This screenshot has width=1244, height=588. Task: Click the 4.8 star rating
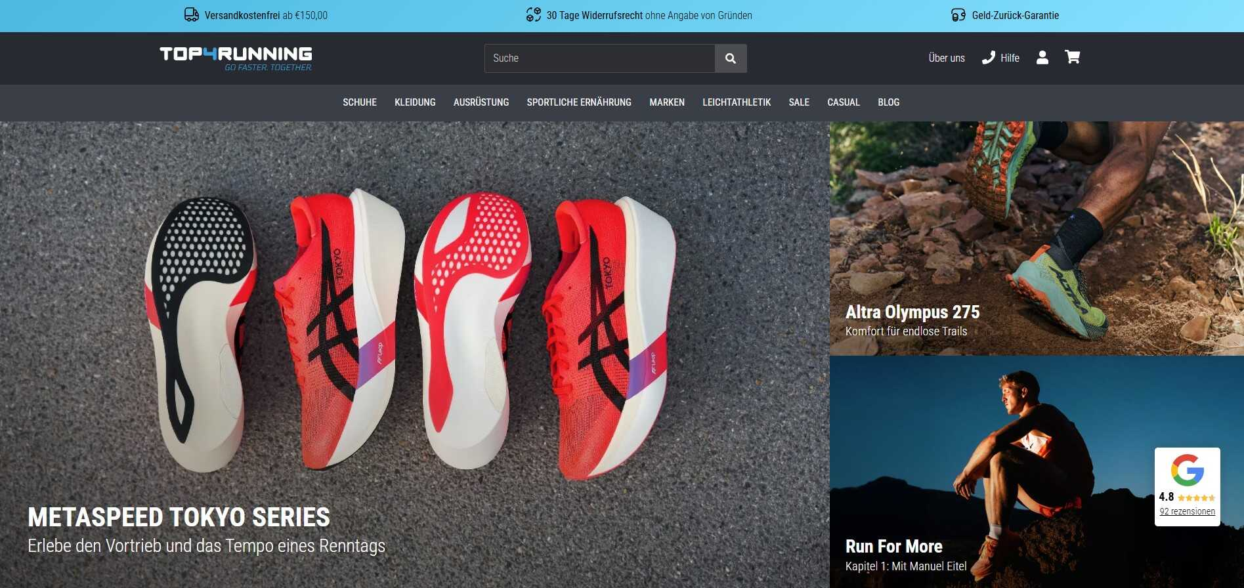[x=1187, y=497]
